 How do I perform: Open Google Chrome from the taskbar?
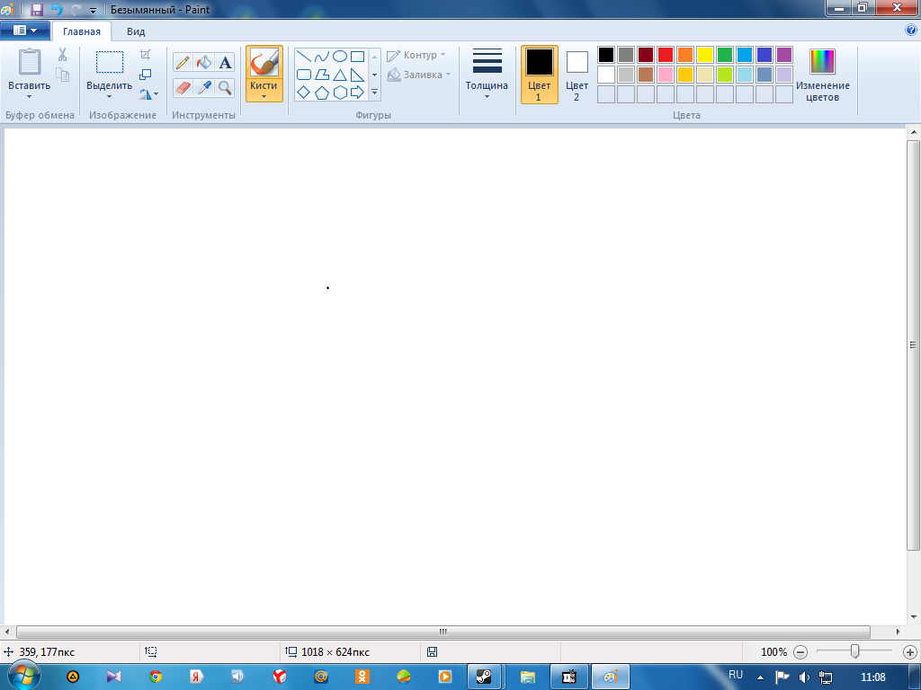click(x=156, y=677)
